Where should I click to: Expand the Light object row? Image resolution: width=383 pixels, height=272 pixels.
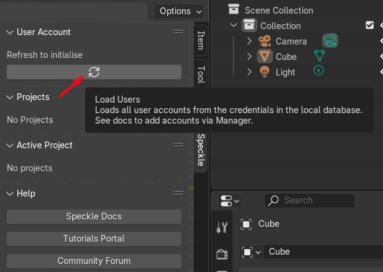click(x=249, y=72)
